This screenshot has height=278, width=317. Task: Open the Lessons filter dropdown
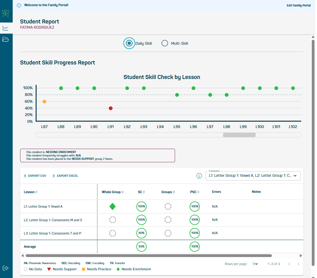253,176
